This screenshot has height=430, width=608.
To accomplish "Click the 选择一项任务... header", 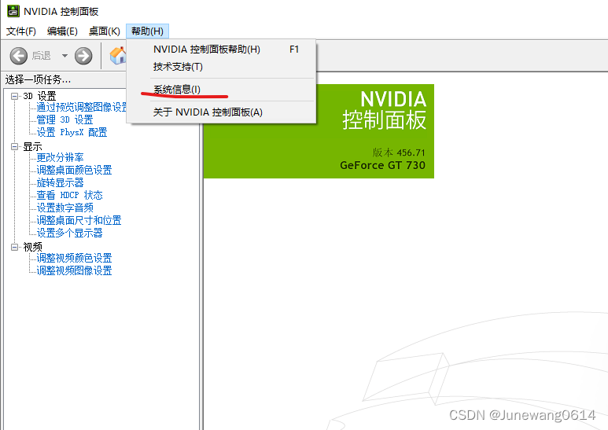I will click(38, 80).
